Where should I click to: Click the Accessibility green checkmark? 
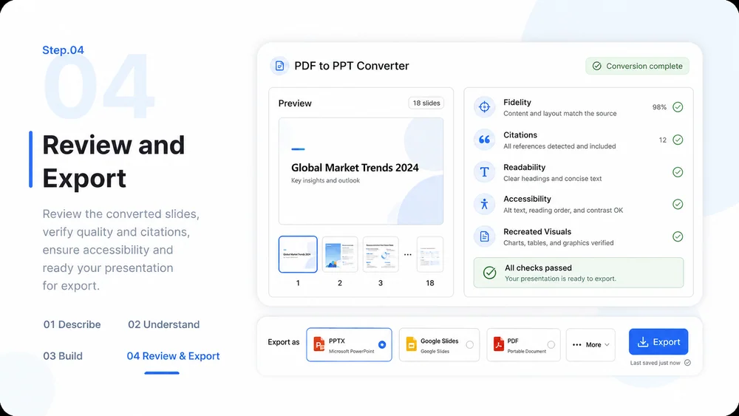[678, 204]
